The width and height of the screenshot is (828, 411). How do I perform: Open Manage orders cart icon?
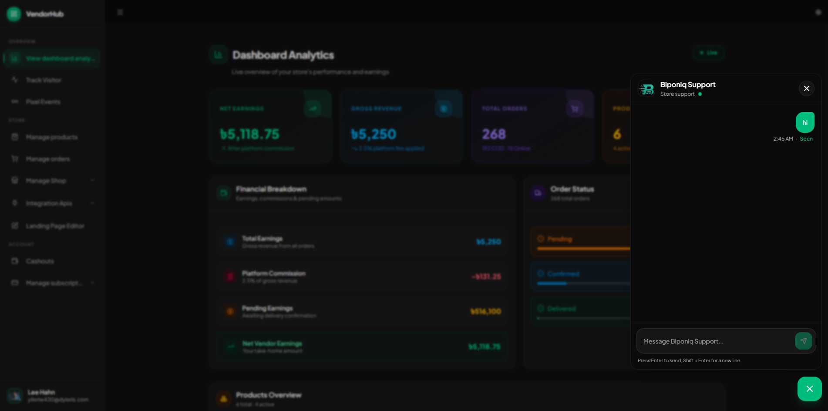pos(15,159)
